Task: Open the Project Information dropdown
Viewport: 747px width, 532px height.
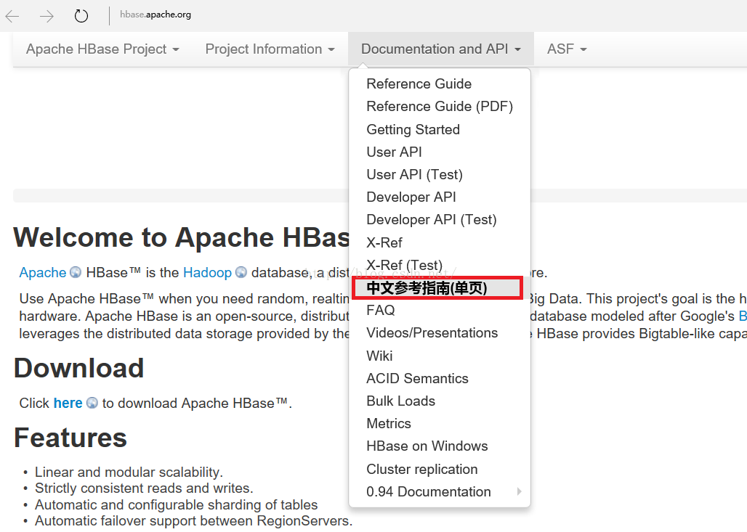Action: click(270, 49)
